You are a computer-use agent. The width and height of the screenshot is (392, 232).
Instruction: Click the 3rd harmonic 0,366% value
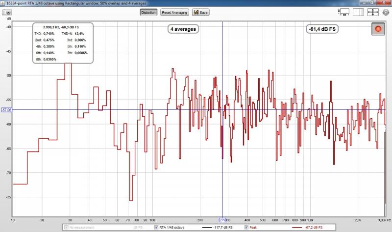click(x=80, y=40)
